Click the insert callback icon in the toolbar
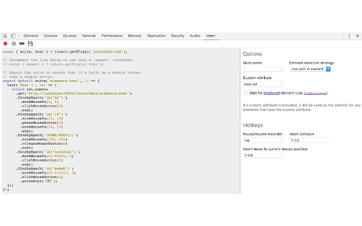Viewport: 362px width, 226px height. click(22, 44)
